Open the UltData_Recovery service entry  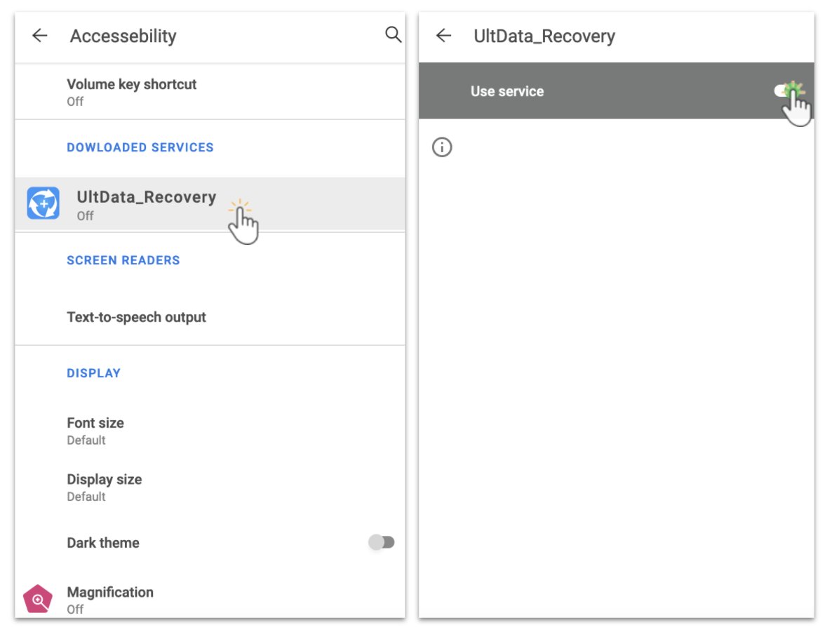pyautogui.click(x=210, y=205)
